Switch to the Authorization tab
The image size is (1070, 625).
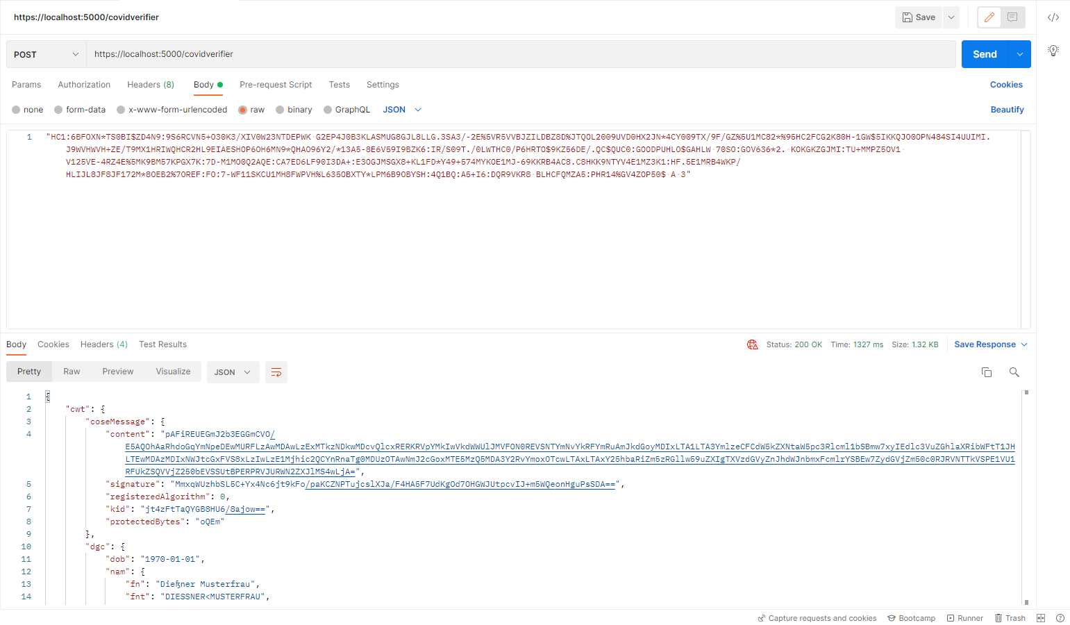click(x=84, y=85)
